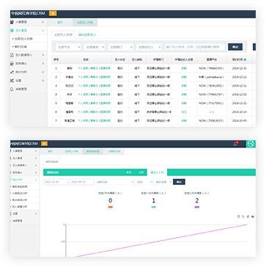266x267 pixels.
Task: Click the document icon for 艺人数据导入 in the upper sidebar
Action: click(x=12, y=55)
